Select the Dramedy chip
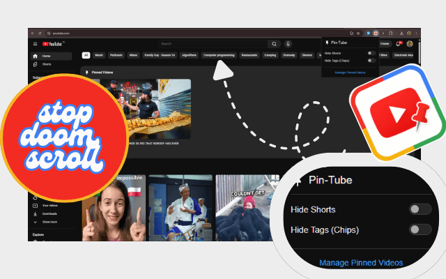Image resolution: width=446 pixels, height=279 pixels. pos(289,55)
